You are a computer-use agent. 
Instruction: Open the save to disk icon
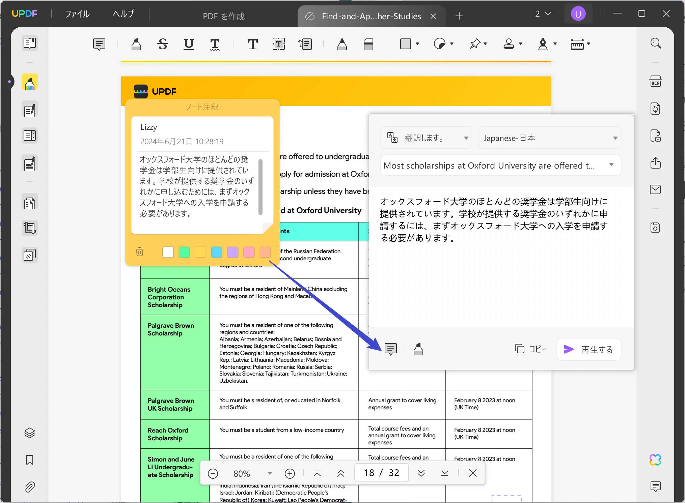pyautogui.click(x=655, y=228)
